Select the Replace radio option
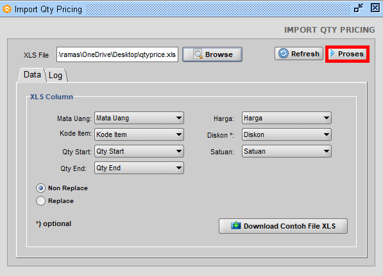383x276 pixels. 40,201
